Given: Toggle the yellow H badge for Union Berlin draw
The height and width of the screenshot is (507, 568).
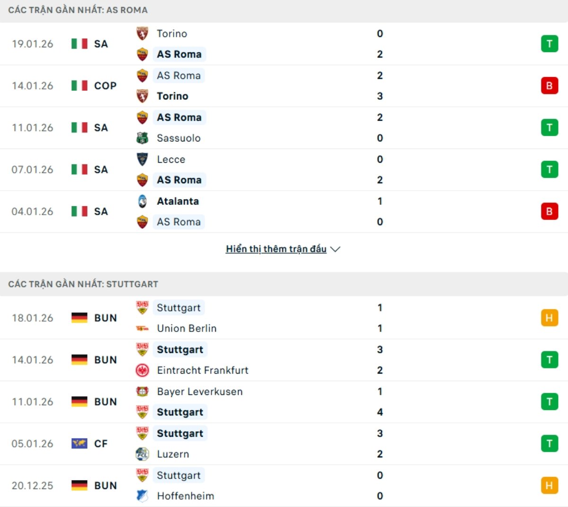Looking at the screenshot, I should click(x=549, y=318).
